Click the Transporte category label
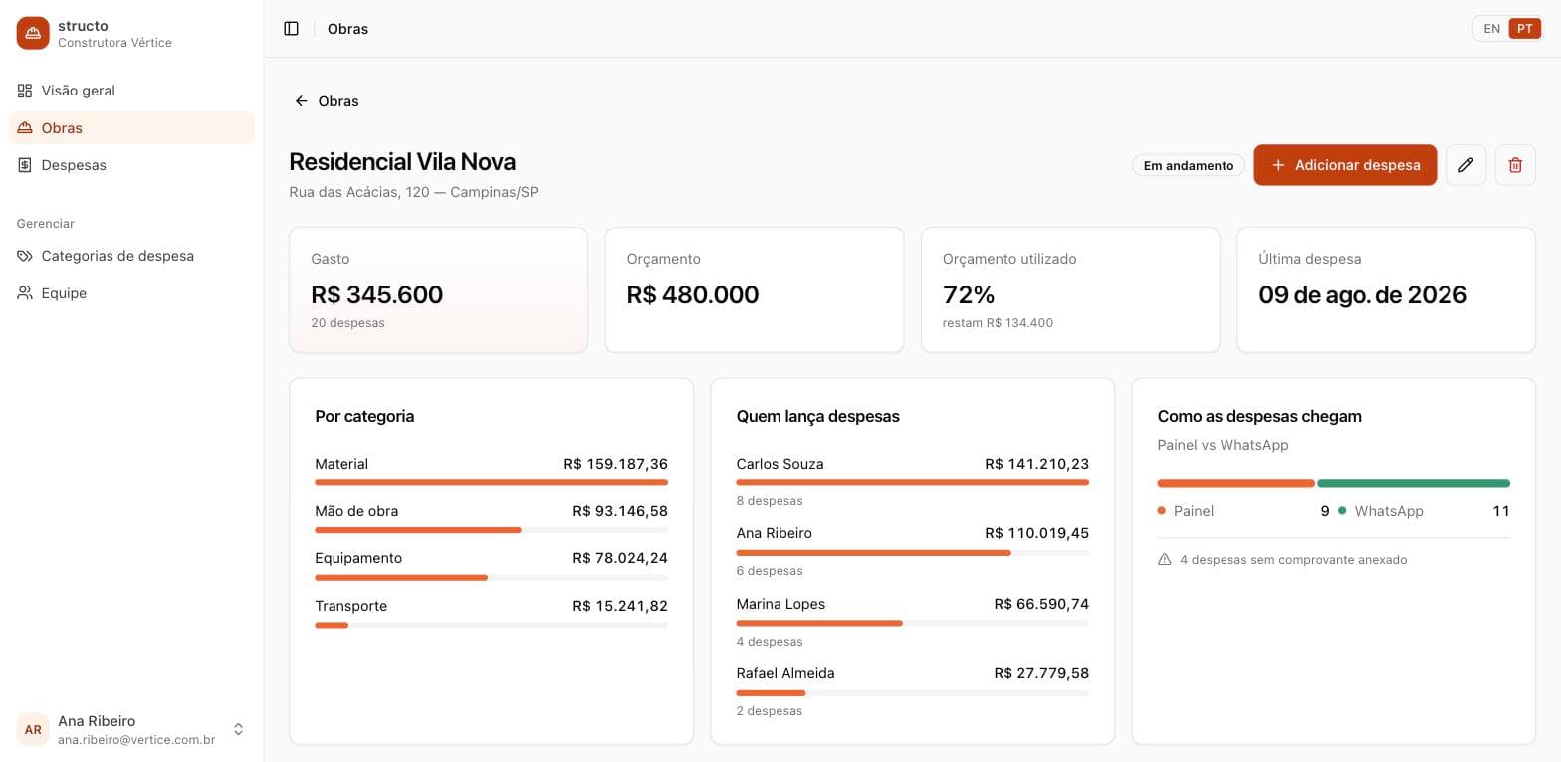Viewport: 1561px width, 762px height. pyautogui.click(x=350, y=606)
